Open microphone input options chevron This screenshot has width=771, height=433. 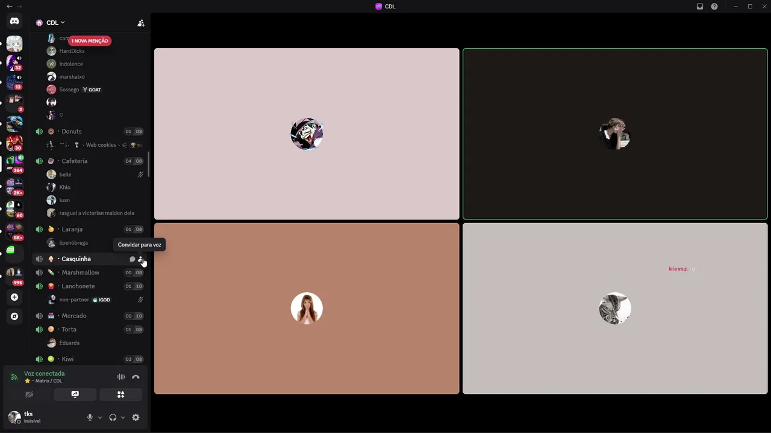coord(100,417)
